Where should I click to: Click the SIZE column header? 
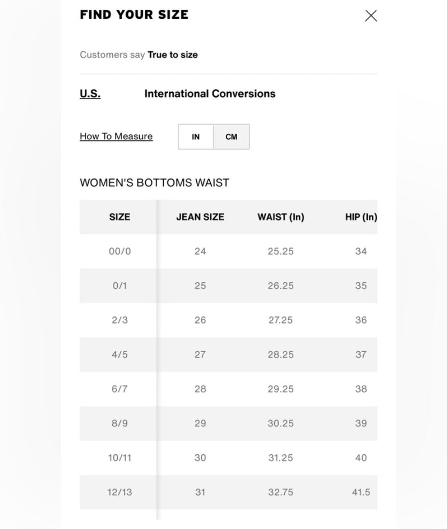tap(120, 217)
